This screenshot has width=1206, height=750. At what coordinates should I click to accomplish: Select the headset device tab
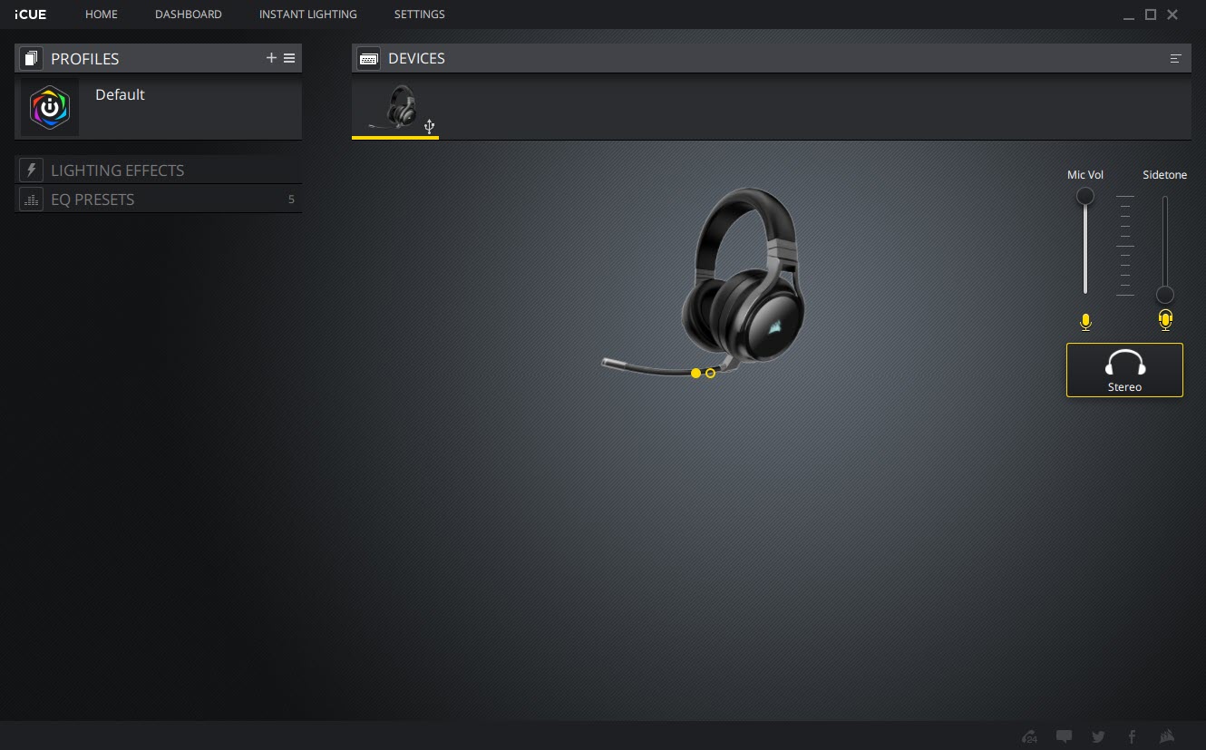point(395,108)
